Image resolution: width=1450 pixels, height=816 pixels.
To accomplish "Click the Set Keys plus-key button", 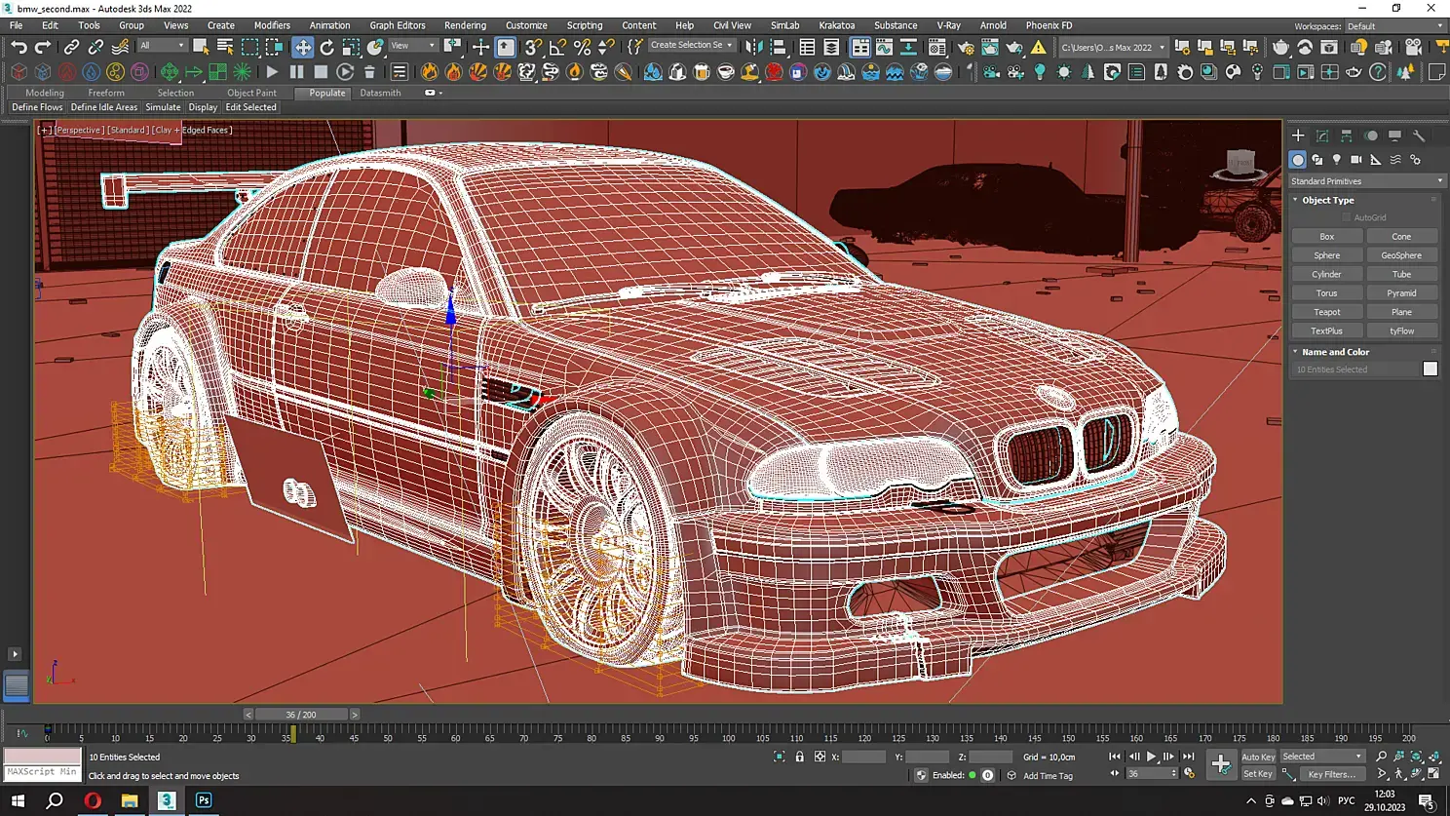I will pos(1220,764).
